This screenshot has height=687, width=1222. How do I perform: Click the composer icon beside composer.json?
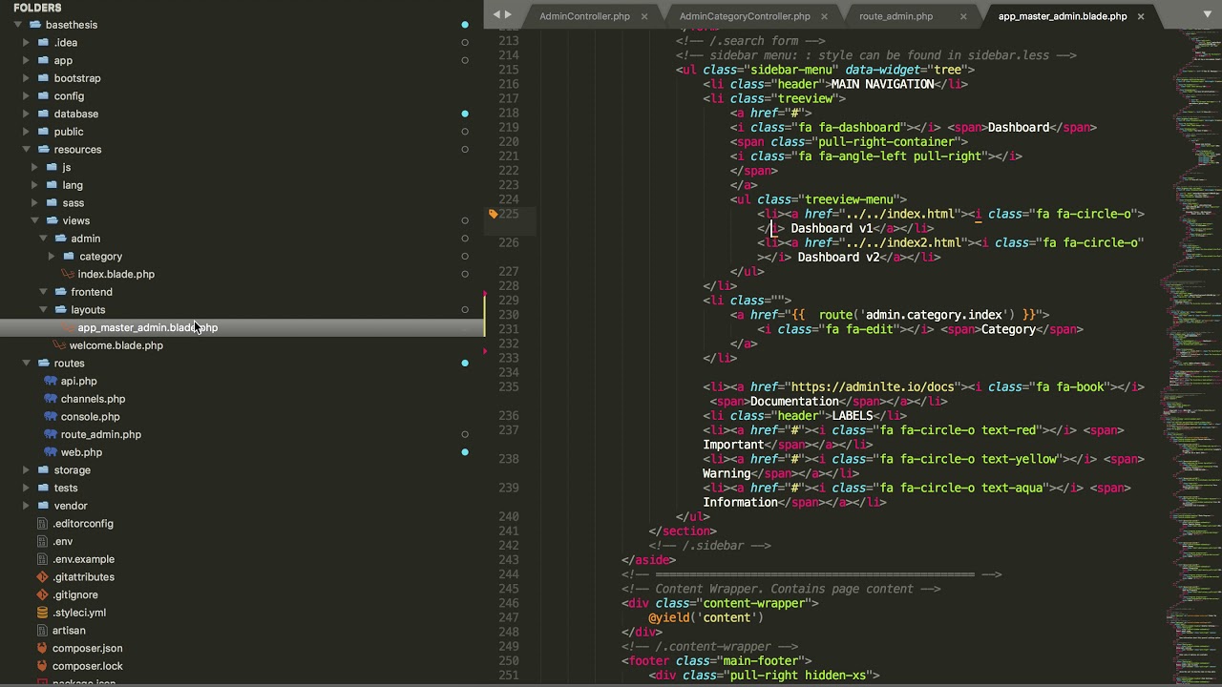(42, 648)
